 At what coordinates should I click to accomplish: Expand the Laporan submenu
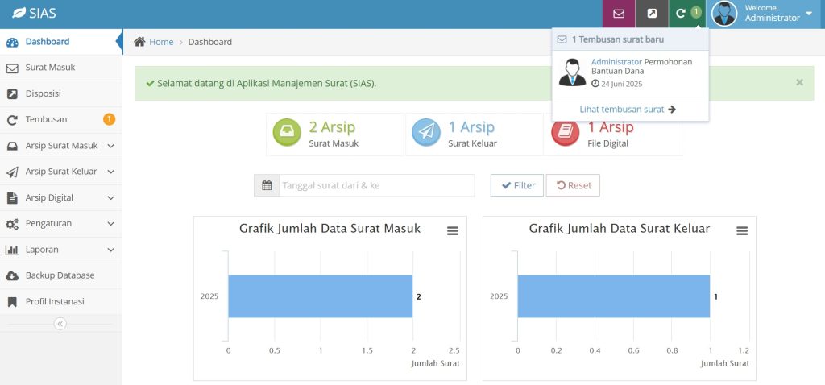click(61, 250)
